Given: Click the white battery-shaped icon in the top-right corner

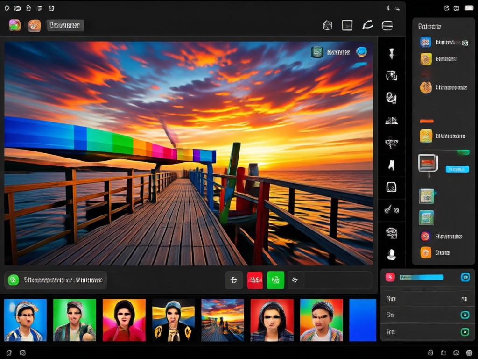Looking at the screenshot, I should [469, 8].
